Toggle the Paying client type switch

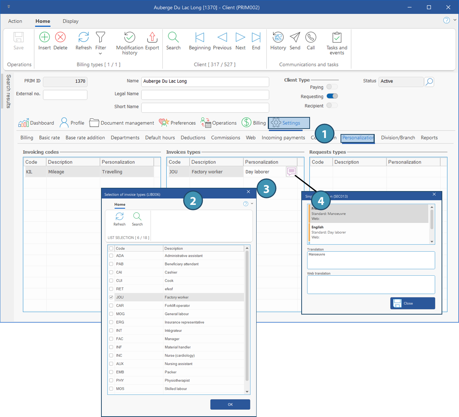(x=332, y=87)
